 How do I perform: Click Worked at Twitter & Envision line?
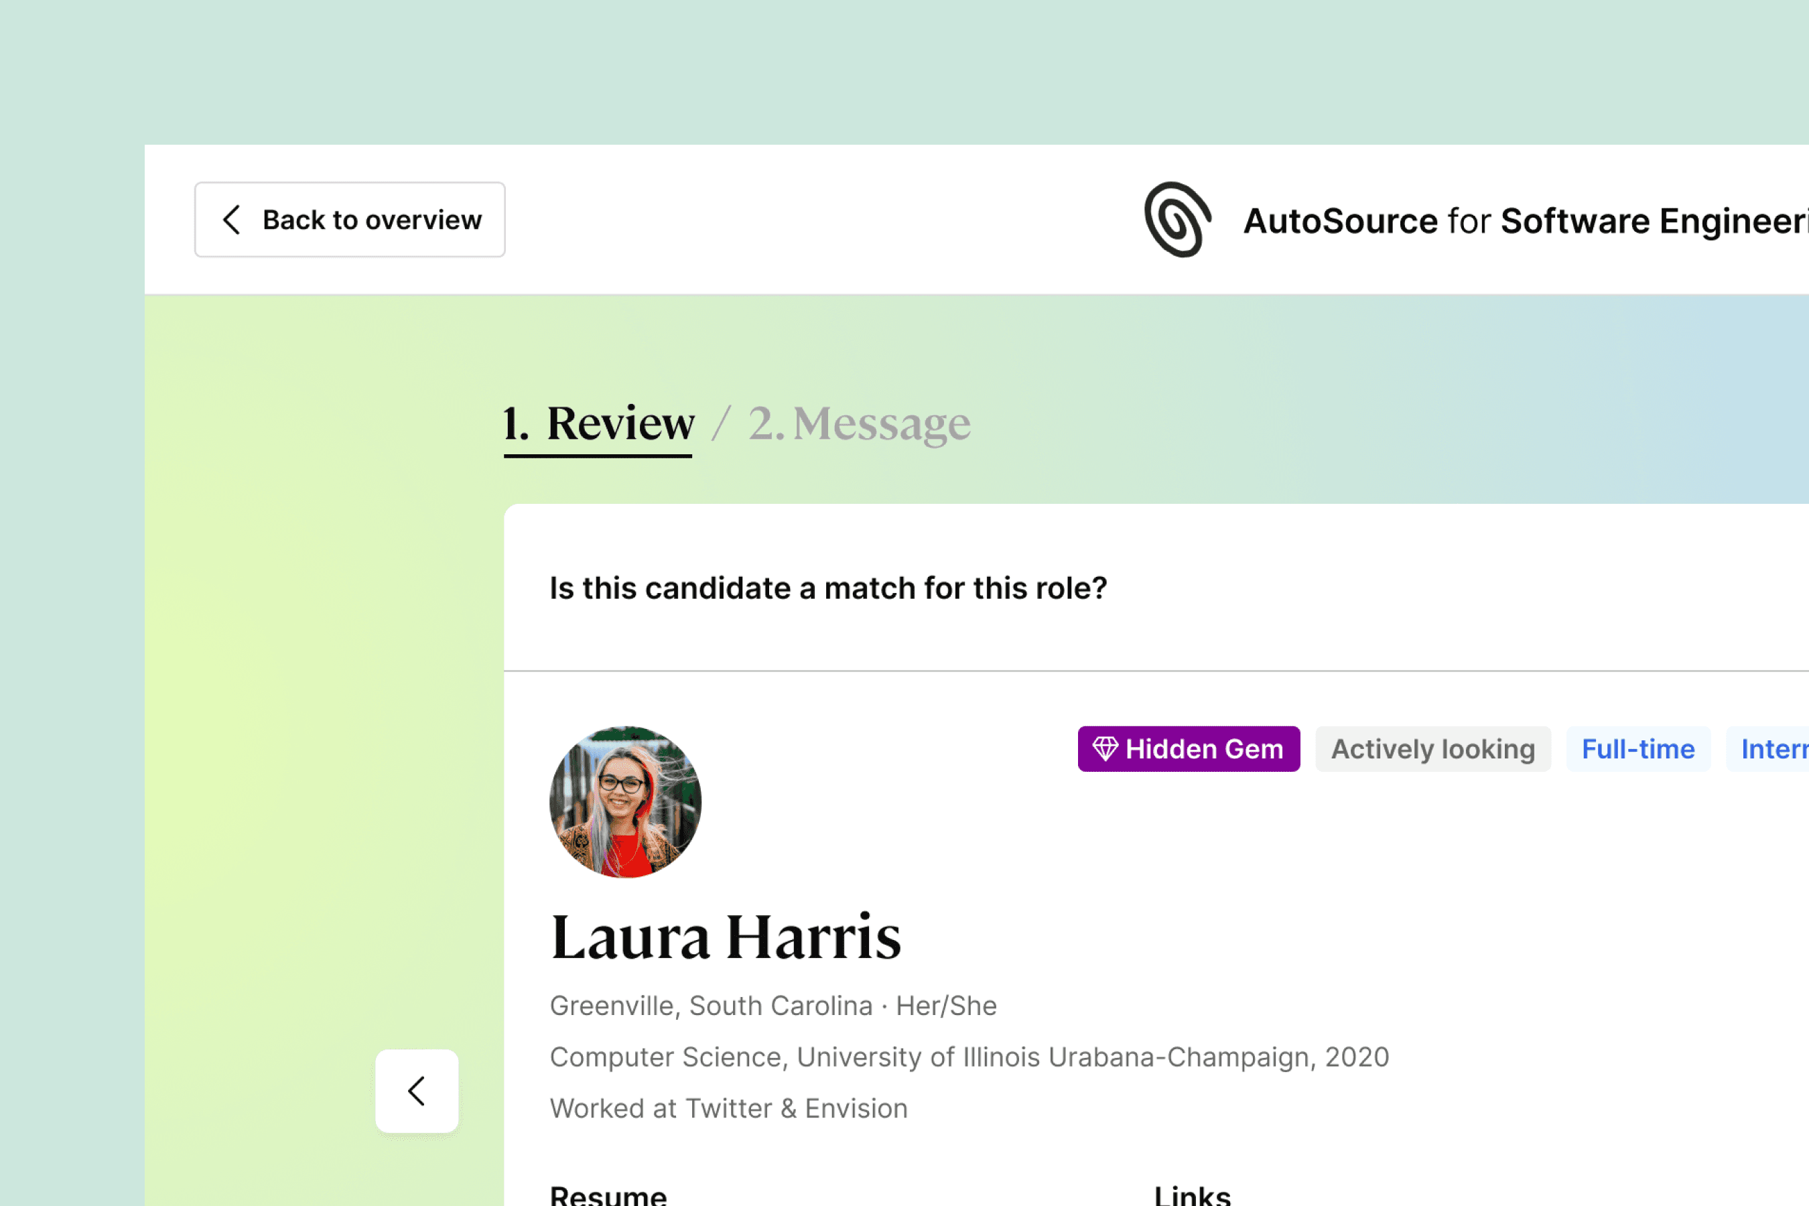click(x=728, y=1108)
